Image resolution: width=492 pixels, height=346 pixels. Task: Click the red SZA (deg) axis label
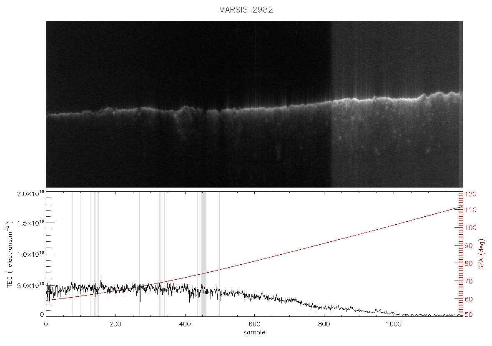[481, 254]
